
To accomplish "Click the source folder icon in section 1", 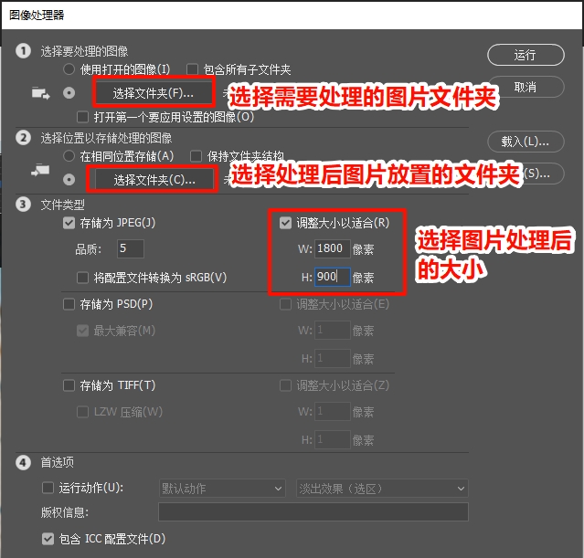I will (x=40, y=93).
